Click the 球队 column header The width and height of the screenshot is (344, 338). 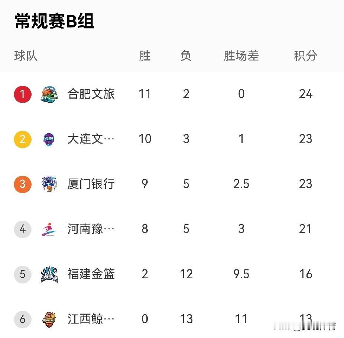click(26, 56)
